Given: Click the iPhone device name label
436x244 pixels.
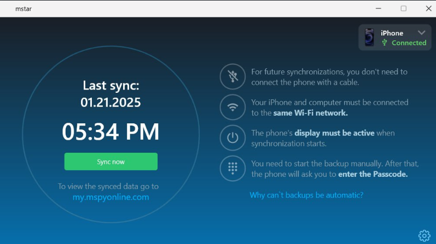Looking at the screenshot, I should click(392, 33).
